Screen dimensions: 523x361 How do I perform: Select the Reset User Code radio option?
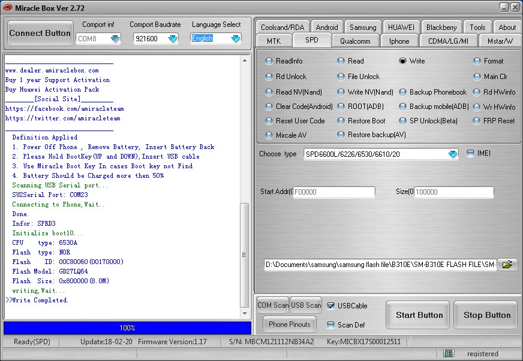[269, 121]
